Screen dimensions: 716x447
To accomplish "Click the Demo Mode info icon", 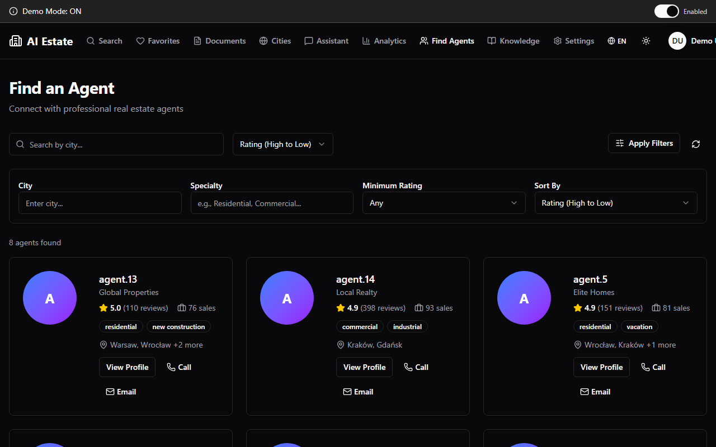I will [x=13, y=11].
